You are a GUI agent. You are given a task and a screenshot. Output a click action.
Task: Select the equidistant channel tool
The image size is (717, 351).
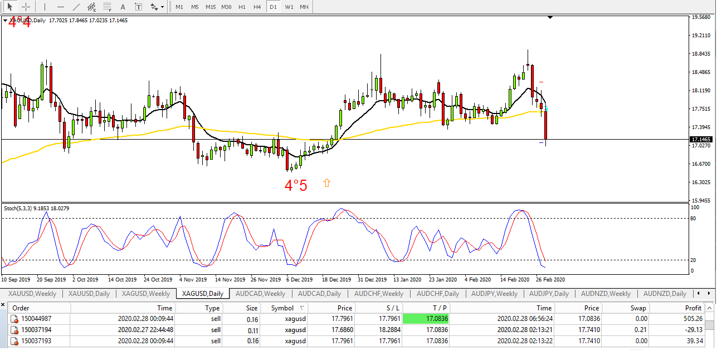pos(92,7)
